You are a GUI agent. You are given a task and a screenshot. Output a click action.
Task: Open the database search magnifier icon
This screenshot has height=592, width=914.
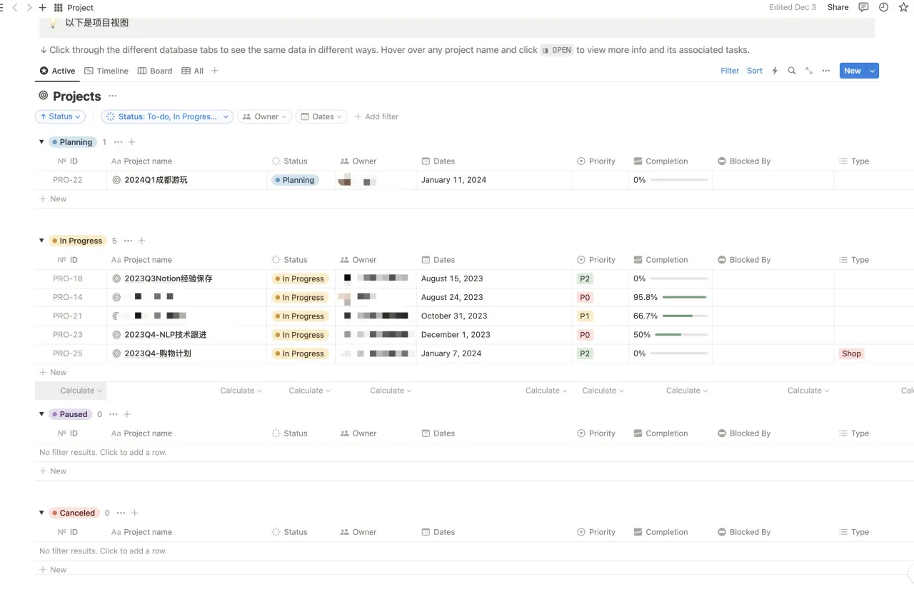(791, 71)
